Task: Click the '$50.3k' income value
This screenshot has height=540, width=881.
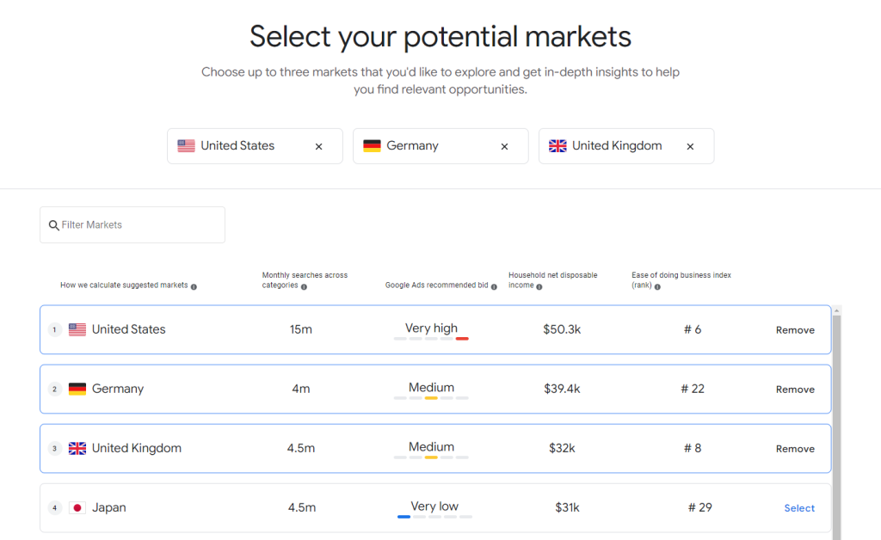Action: pyautogui.click(x=562, y=329)
